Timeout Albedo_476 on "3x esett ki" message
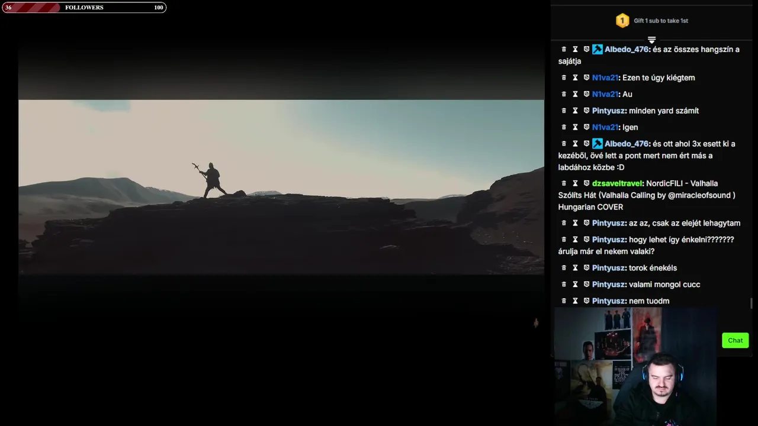The width and height of the screenshot is (758, 426). click(x=575, y=144)
